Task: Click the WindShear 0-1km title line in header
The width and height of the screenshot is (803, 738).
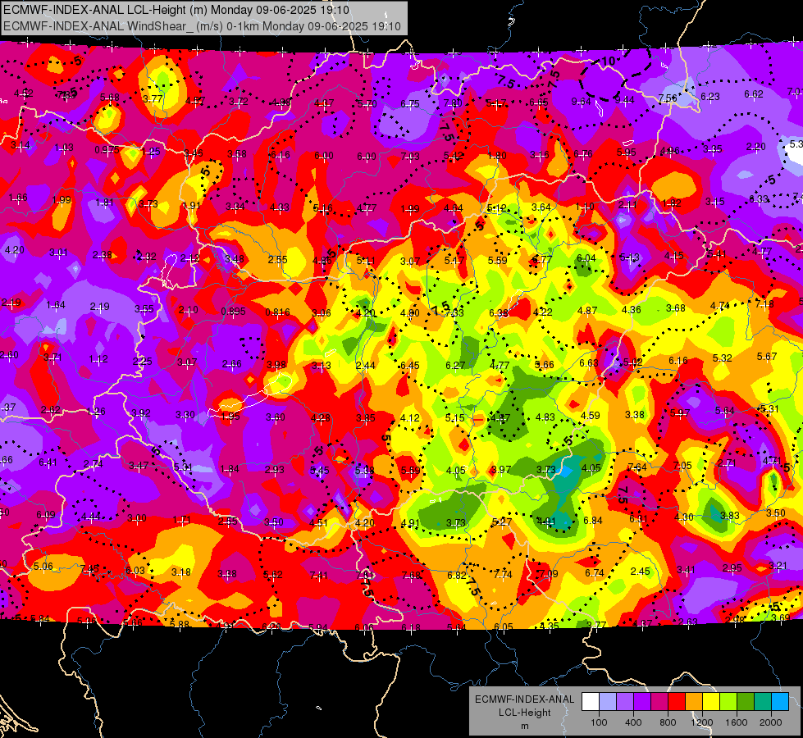Action: point(202,26)
